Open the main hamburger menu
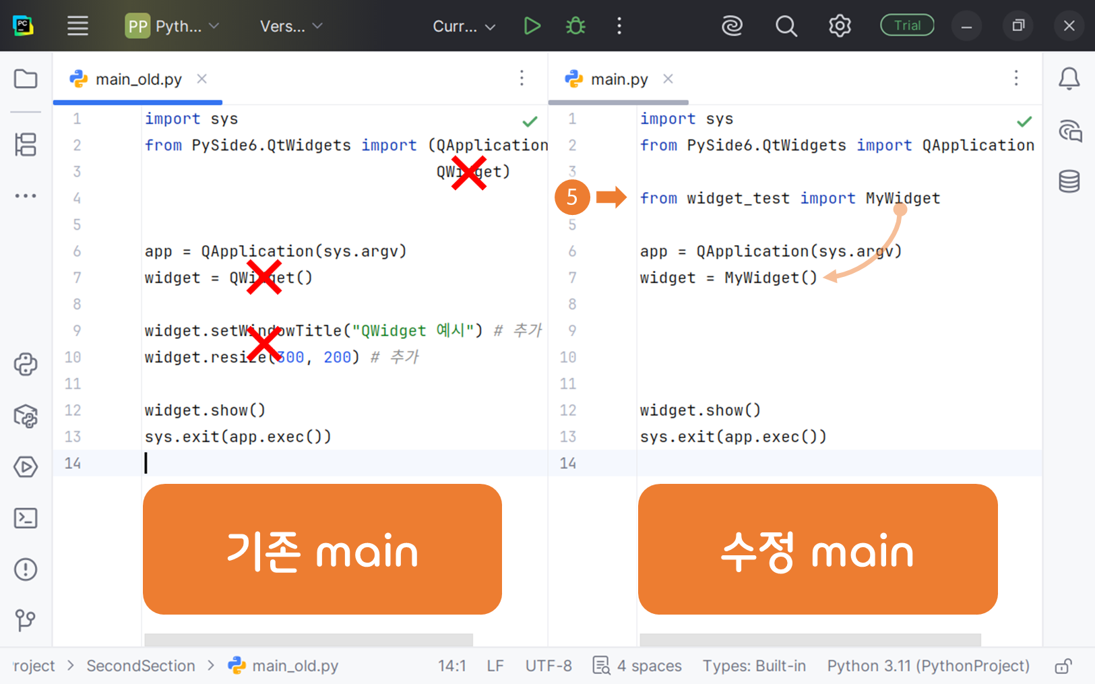The image size is (1095, 684). point(77,26)
